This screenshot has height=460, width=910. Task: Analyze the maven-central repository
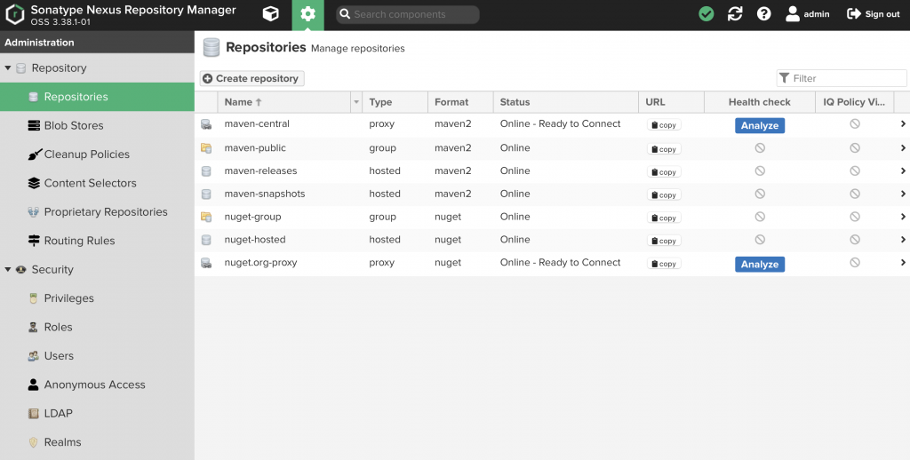(x=759, y=126)
